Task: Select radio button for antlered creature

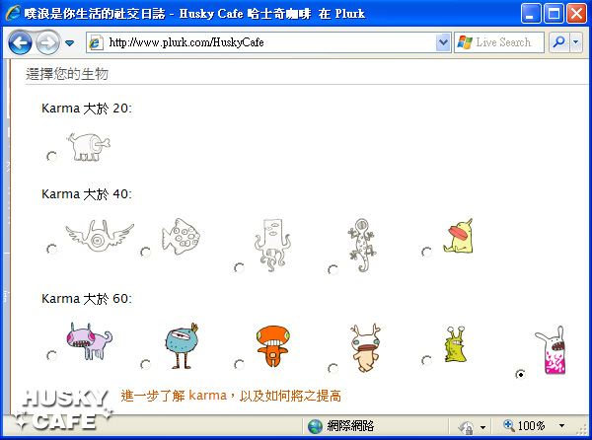Action: point(333,368)
